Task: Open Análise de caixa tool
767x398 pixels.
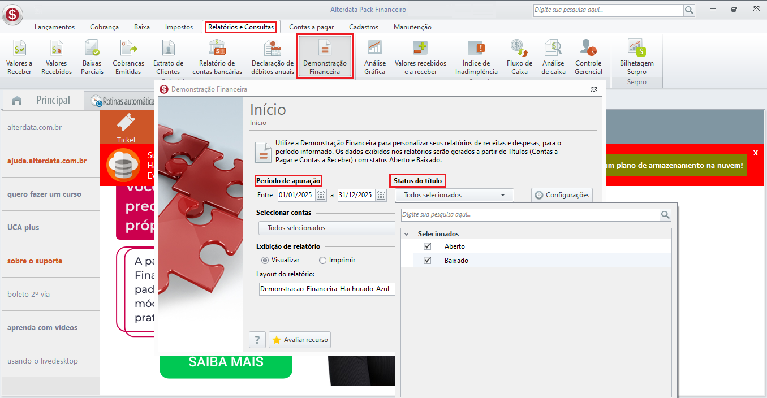Action: point(553,57)
